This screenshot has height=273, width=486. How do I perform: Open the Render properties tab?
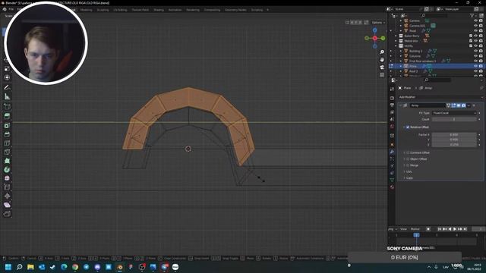pos(392,98)
